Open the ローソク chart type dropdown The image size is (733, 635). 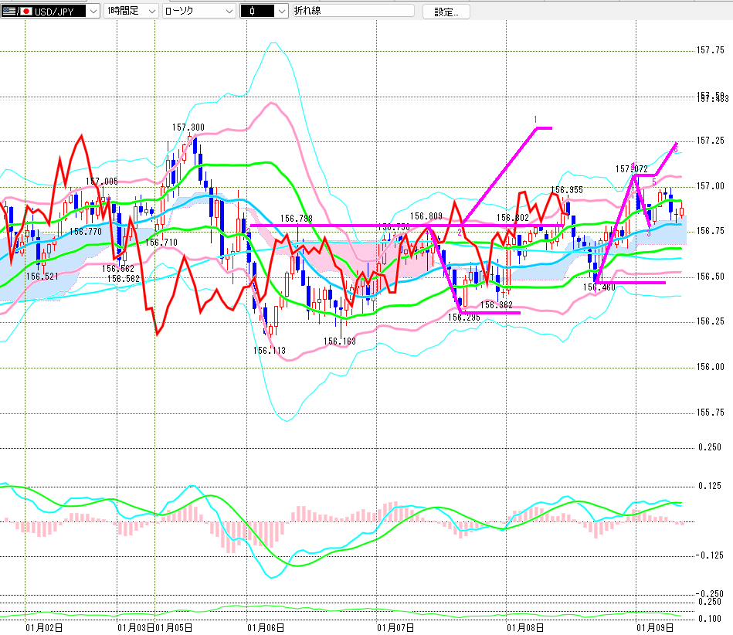[229, 12]
